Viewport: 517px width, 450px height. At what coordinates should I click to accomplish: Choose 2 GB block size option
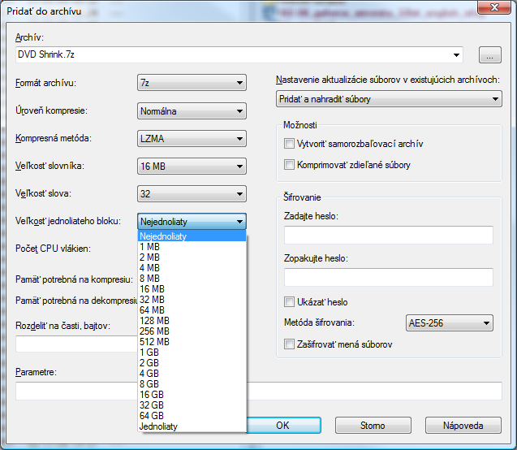[x=192, y=363]
